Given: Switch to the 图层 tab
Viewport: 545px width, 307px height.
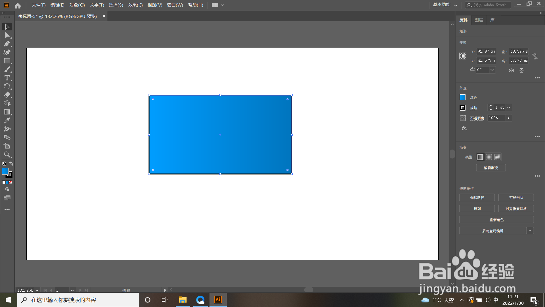Looking at the screenshot, I should click(479, 20).
